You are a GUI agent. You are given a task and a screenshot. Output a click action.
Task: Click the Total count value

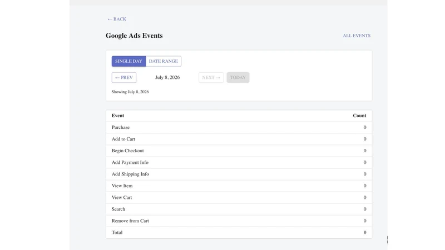point(365,232)
